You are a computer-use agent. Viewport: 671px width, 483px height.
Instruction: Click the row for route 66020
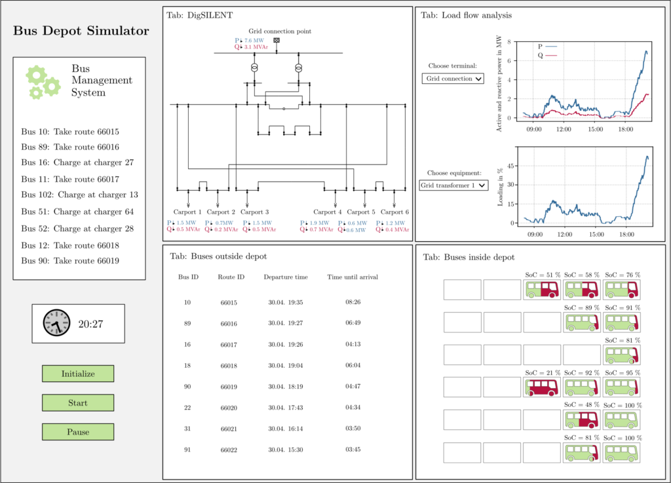click(278, 408)
